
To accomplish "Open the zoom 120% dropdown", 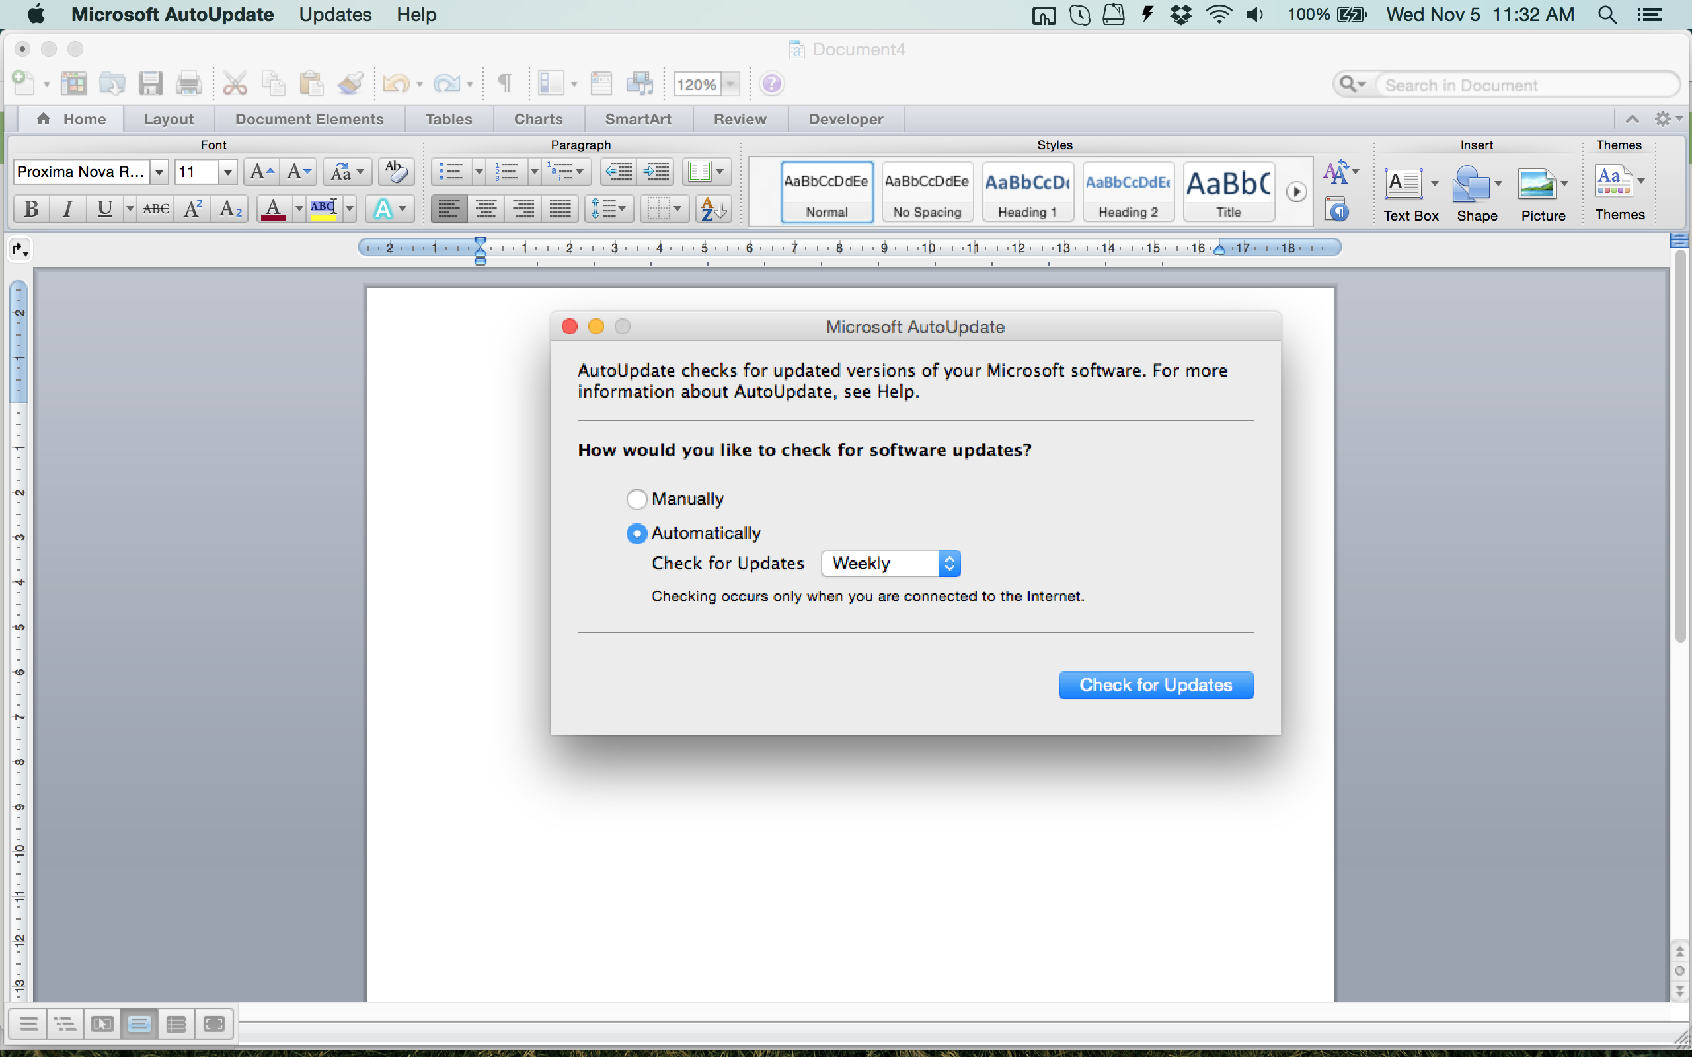I will [x=730, y=85].
